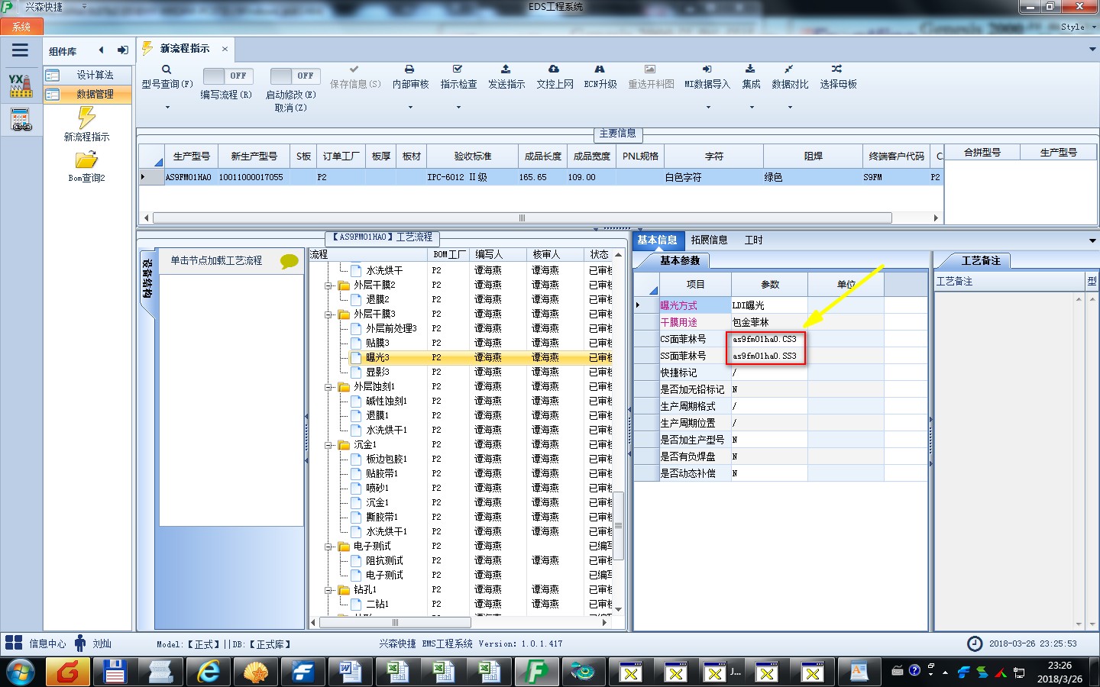Click the 型号查询(F) search icon
Image resolution: width=1100 pixels, height=687 pixels.
click(x=167, y=69)
